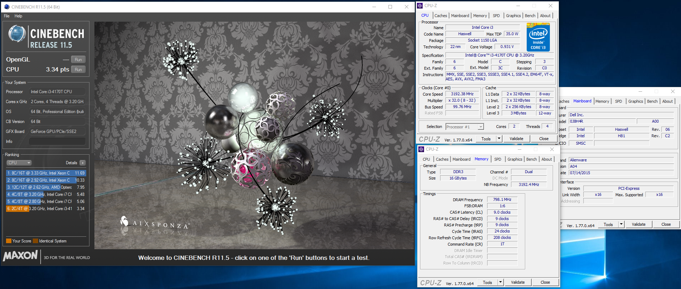681x289 pixels.
Task: Click Validate in CPU-Z CPU window
Action: point(516,139)
